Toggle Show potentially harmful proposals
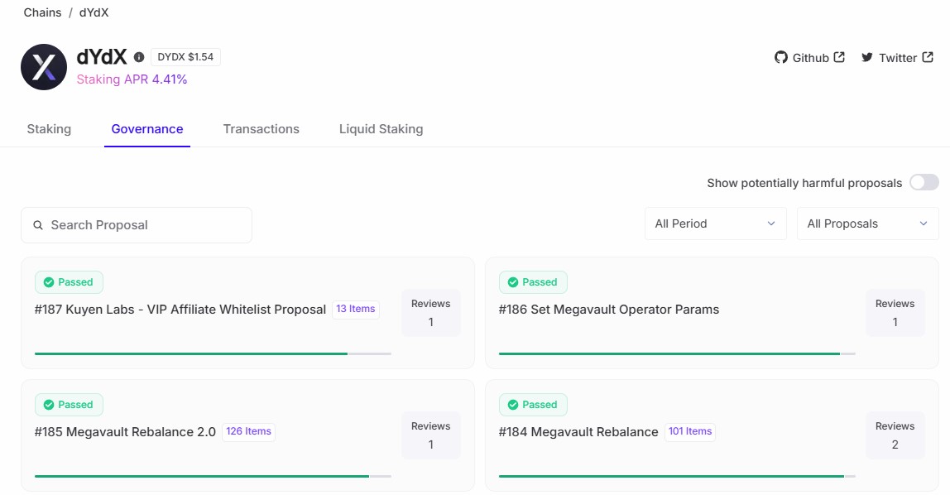 point(924,182)
